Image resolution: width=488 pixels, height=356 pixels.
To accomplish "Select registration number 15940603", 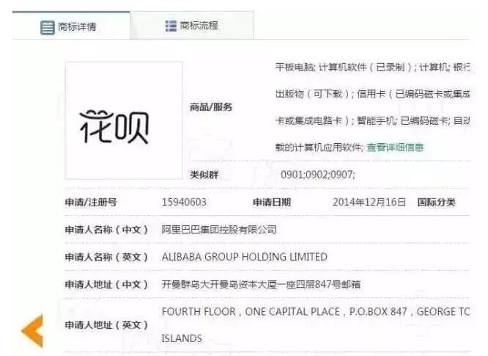I will pos(184,202).
